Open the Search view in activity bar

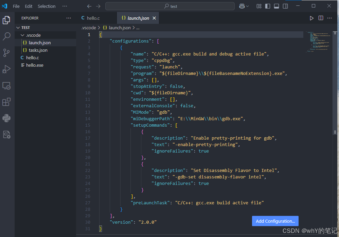click(x=6, y=36)
